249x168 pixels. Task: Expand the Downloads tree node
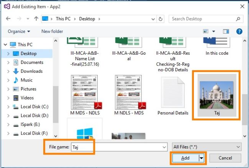click(x=8, y=72)
